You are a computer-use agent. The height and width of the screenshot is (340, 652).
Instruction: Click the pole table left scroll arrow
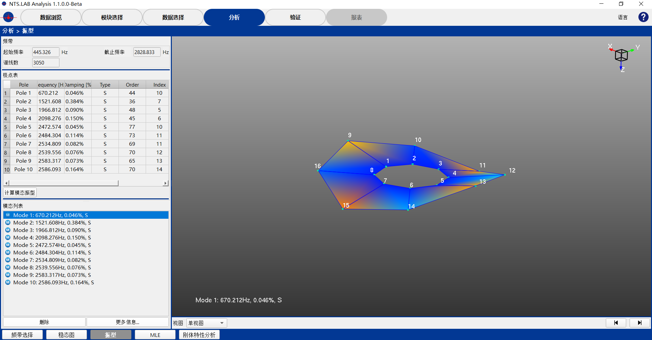(x=6, y=183)
